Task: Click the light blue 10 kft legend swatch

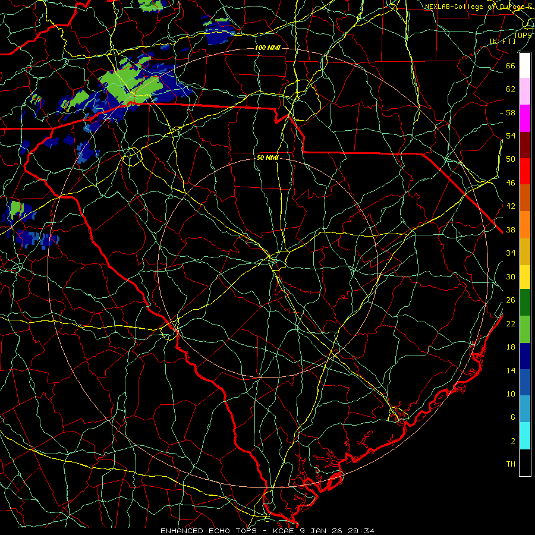Action: click(525, 409)
